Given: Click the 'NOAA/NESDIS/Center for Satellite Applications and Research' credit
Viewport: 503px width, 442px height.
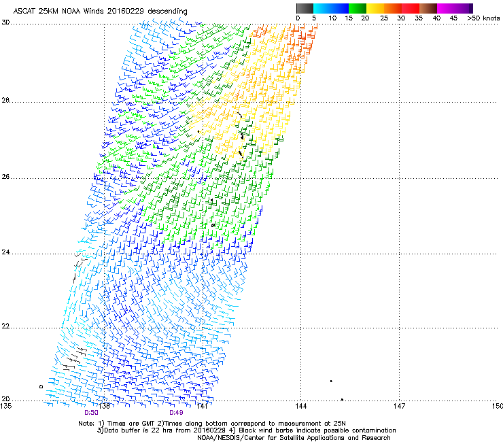Looking at the screenshot, I should tap(294, 438).
